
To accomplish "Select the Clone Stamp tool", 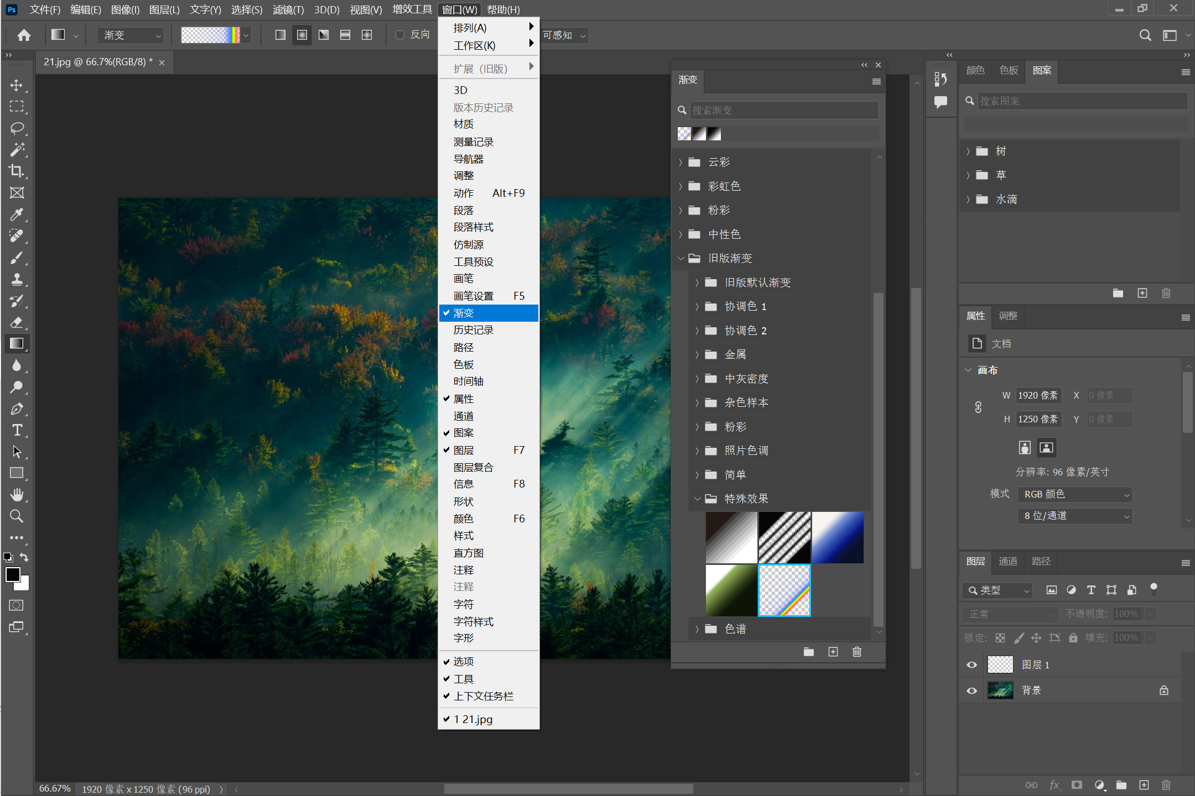I will [x=17, y=279].
